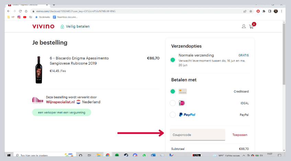The image size is (291, 161).
Task: Open the Wijnspecialist.nl seller link
Action: (x=60, y=102)
